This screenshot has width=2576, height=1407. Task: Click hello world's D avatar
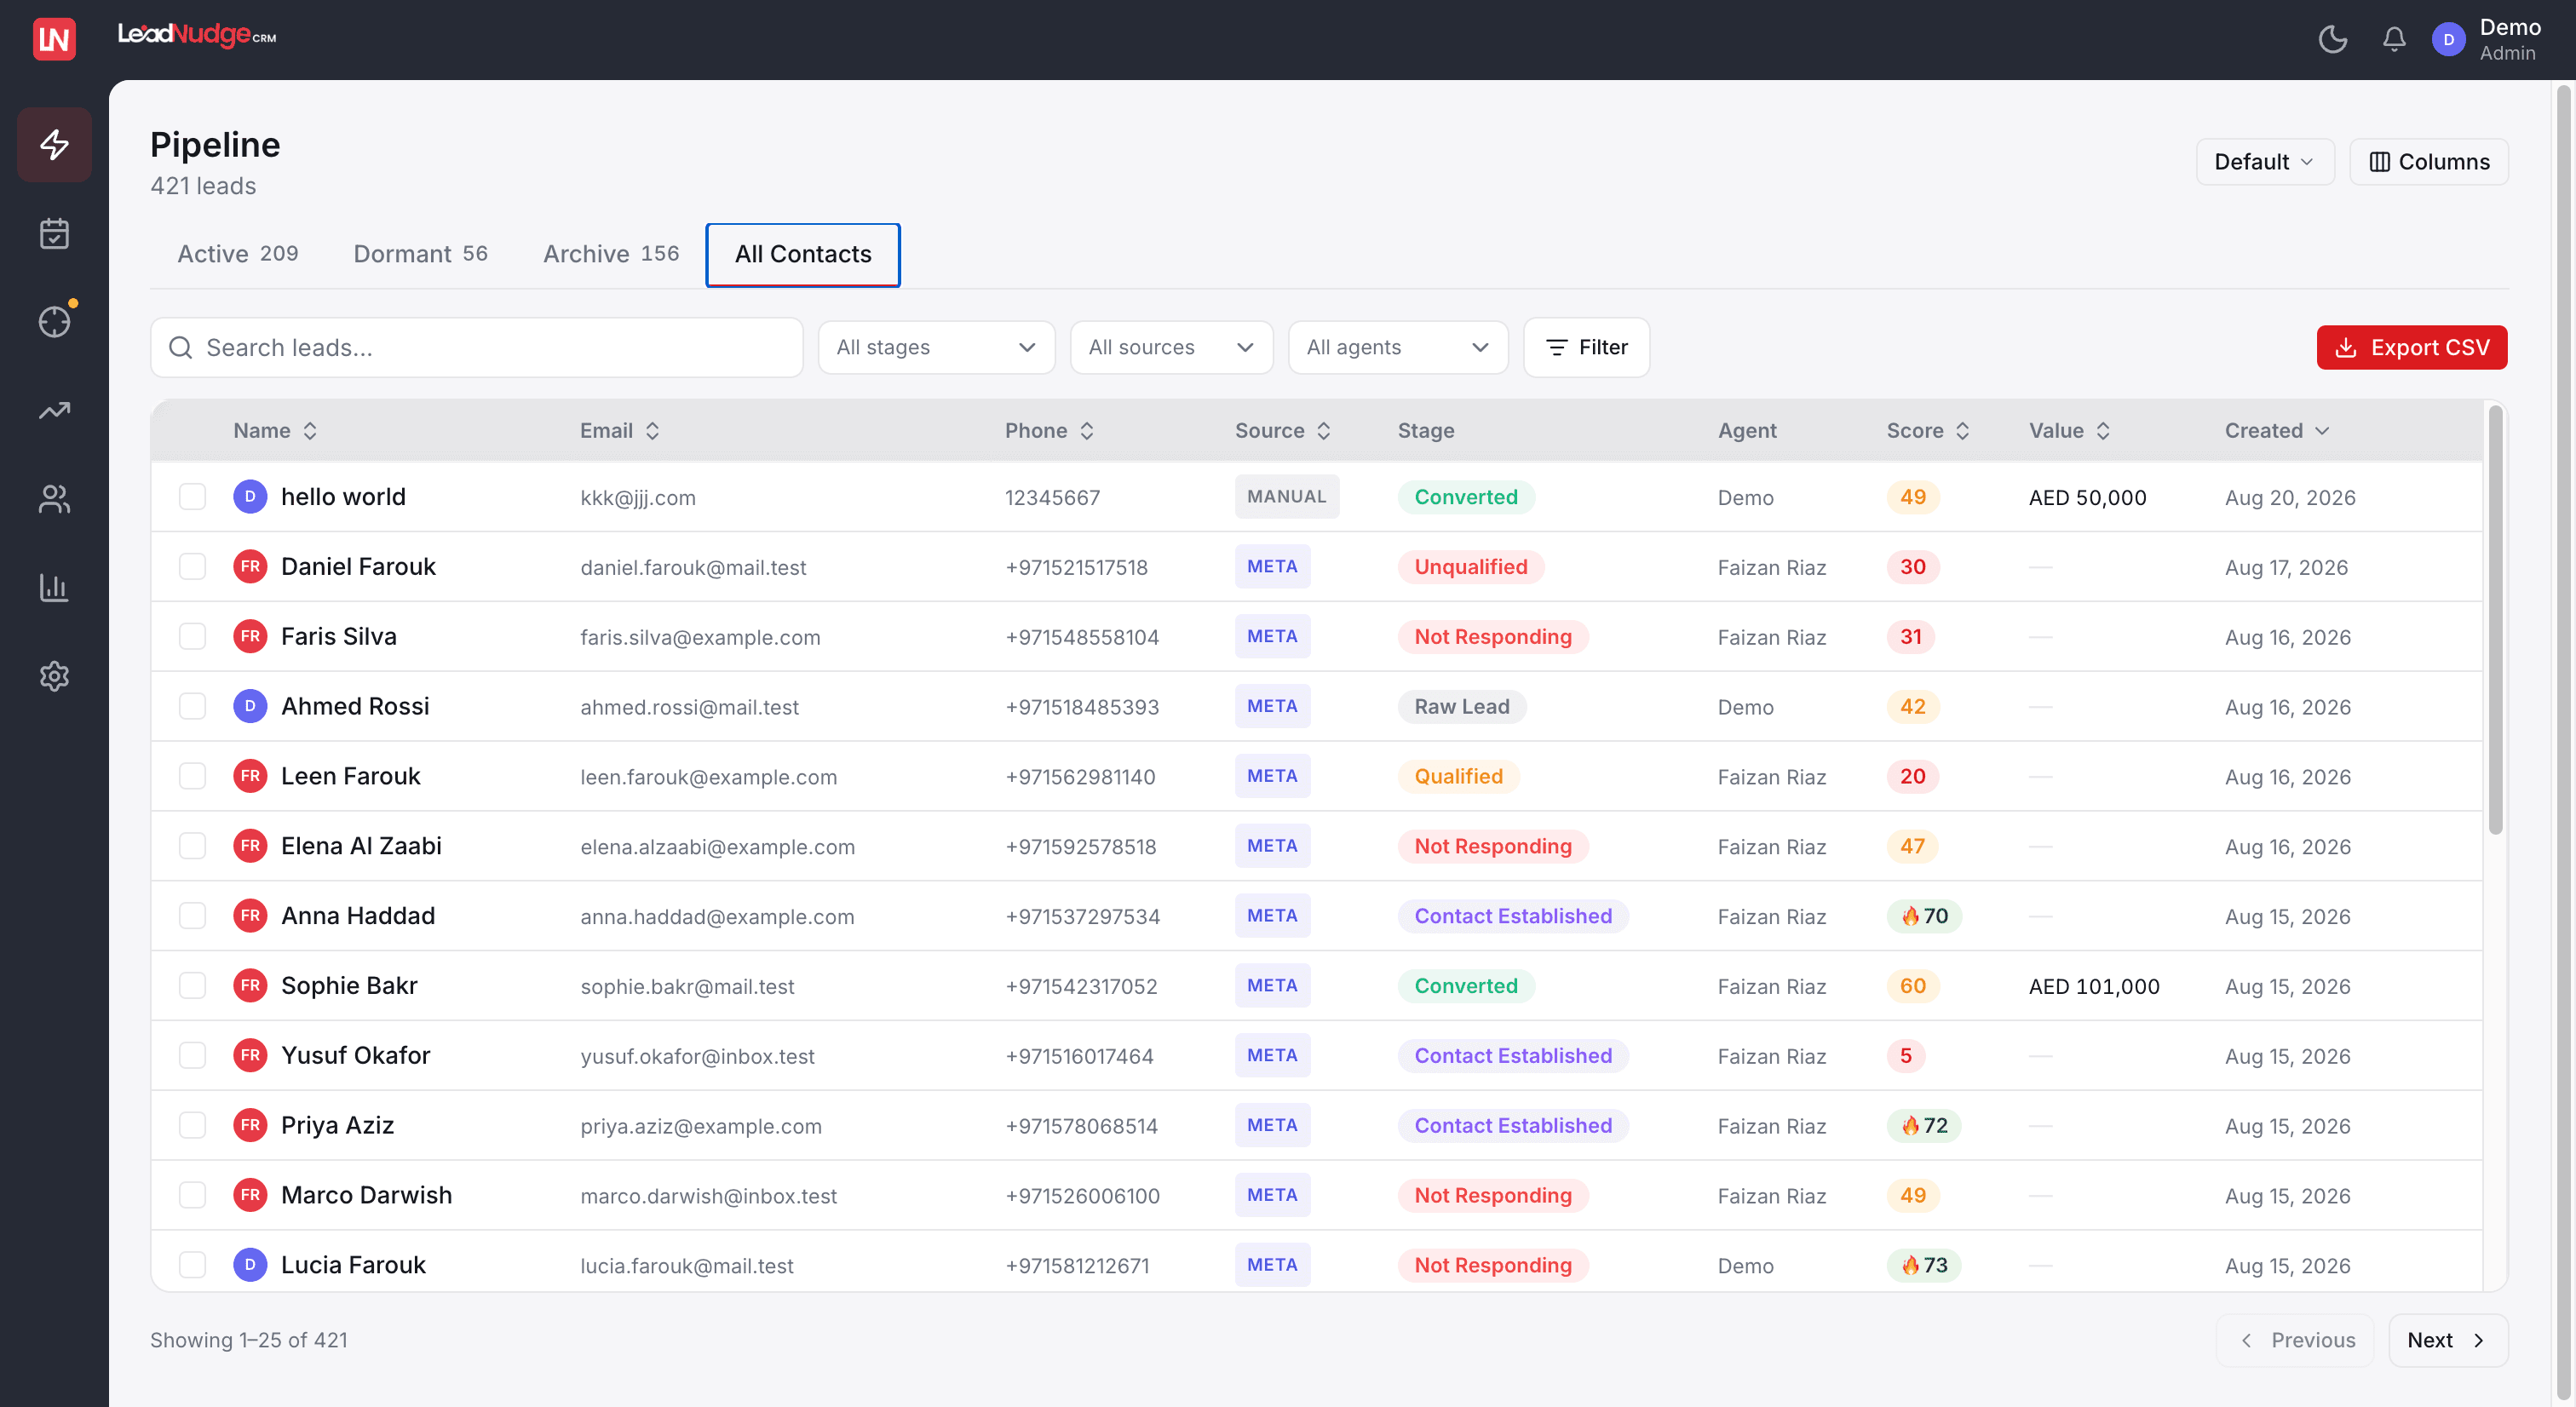(x=250, y=497)
